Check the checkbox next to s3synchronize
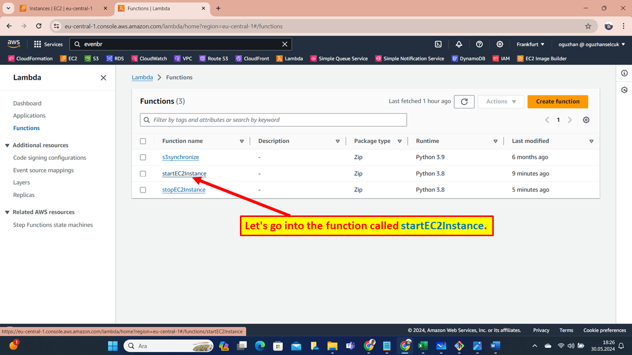The width and height of the screenshot is (632, 355). point(143,157)
